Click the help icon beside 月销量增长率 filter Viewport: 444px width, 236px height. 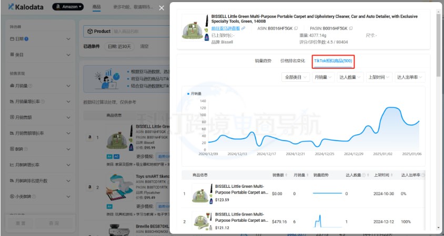coord(43,101)
